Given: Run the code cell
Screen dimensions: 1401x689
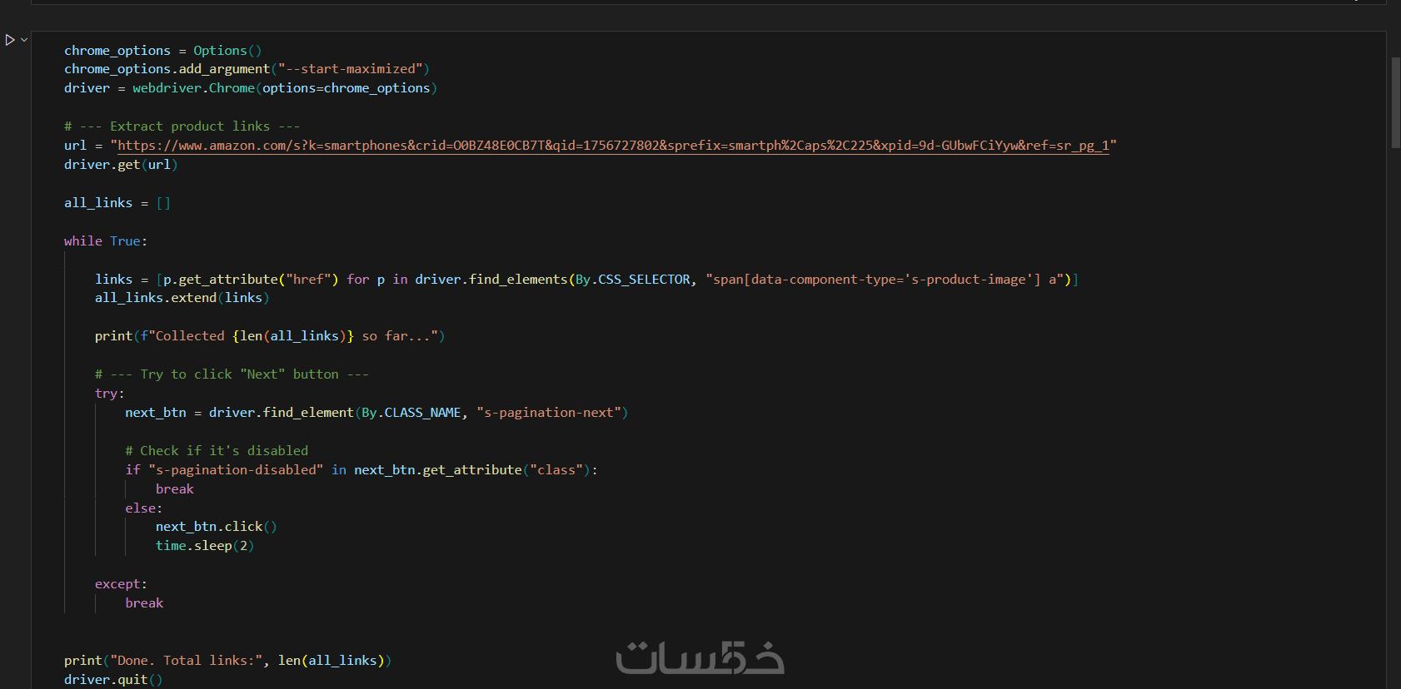Looking at the screenshot, I should [x=10, y=40].
